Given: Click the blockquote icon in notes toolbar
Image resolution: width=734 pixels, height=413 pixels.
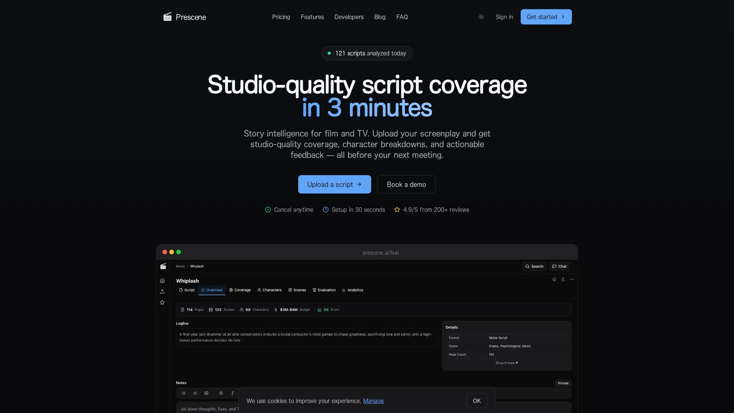Looking at the screenshot, I should coord(206,393).
